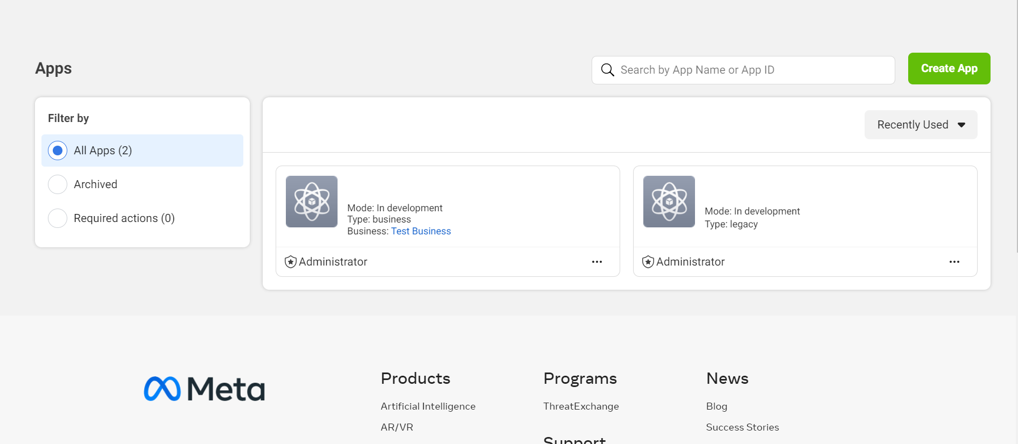Open the Recently Used sort dropdown
The image size is (1018, 444).
(x=921, y=125)
